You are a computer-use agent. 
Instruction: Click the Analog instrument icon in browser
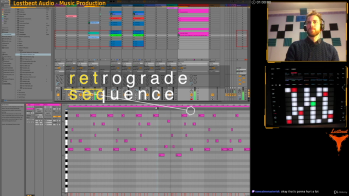[x=18, y=10]
